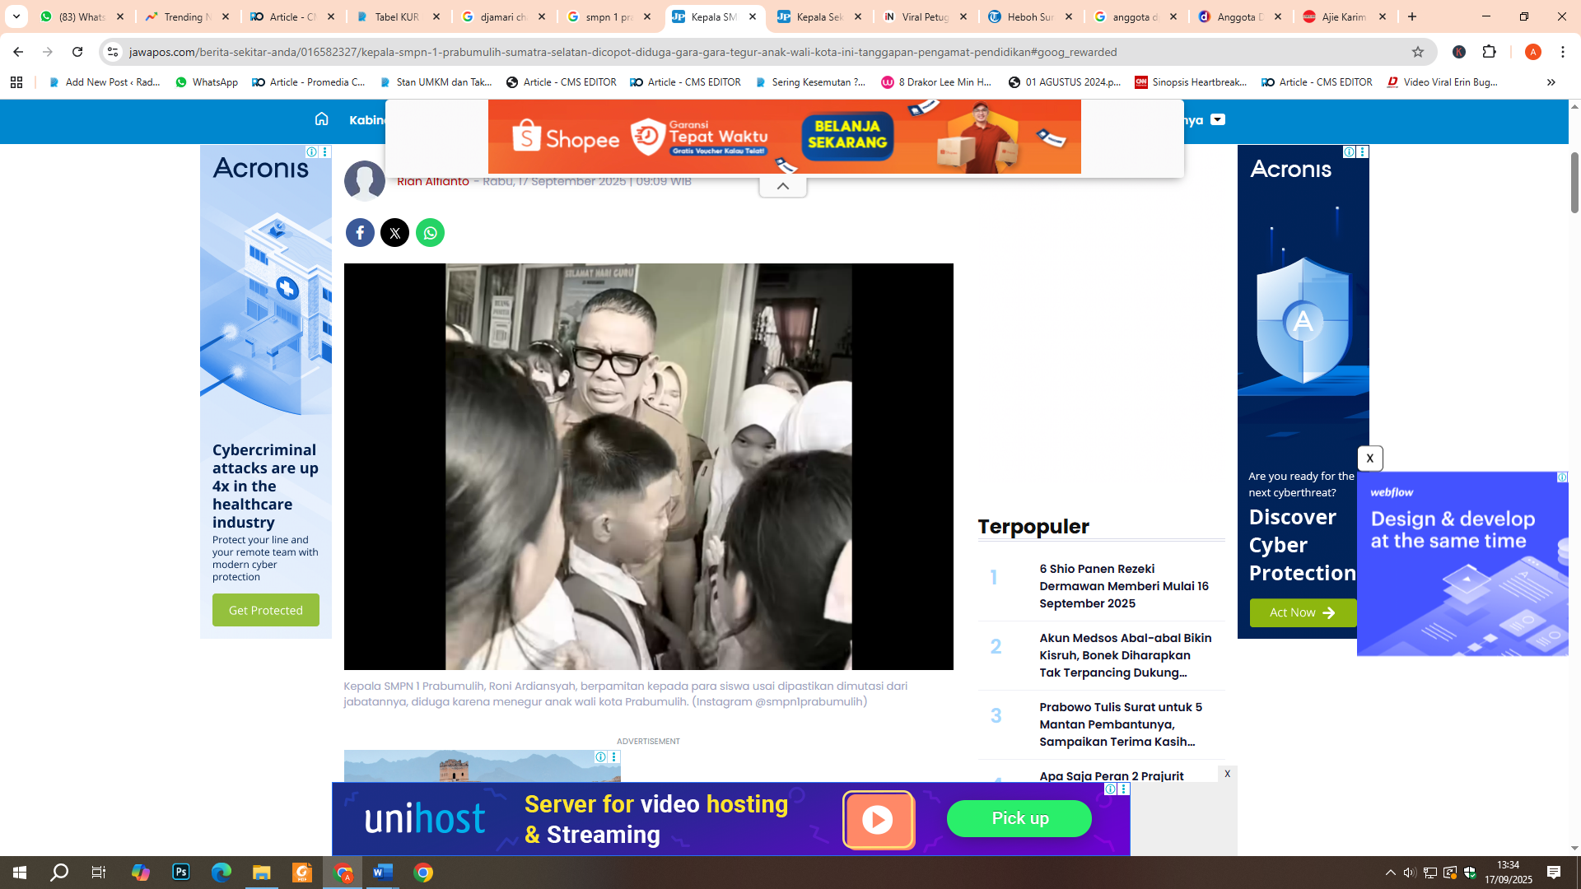Open Chrome extensions menu
Image resolution: width=1581 pixels, height=889 pixels.
[1489, 52]
